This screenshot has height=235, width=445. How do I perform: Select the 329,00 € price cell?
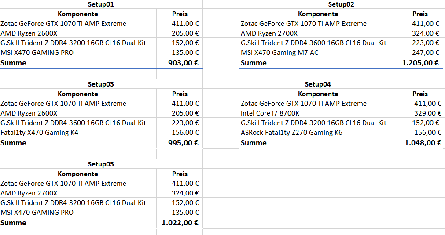tap(420, 113)
